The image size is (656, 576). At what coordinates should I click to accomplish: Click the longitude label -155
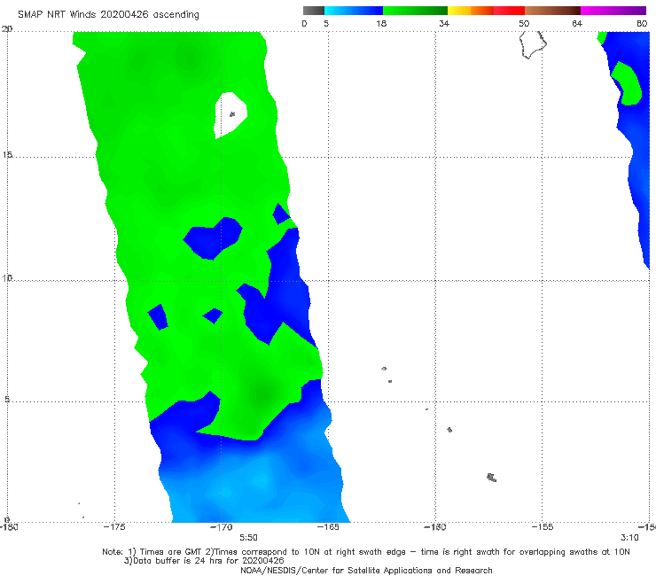click(x=543, y=527)
